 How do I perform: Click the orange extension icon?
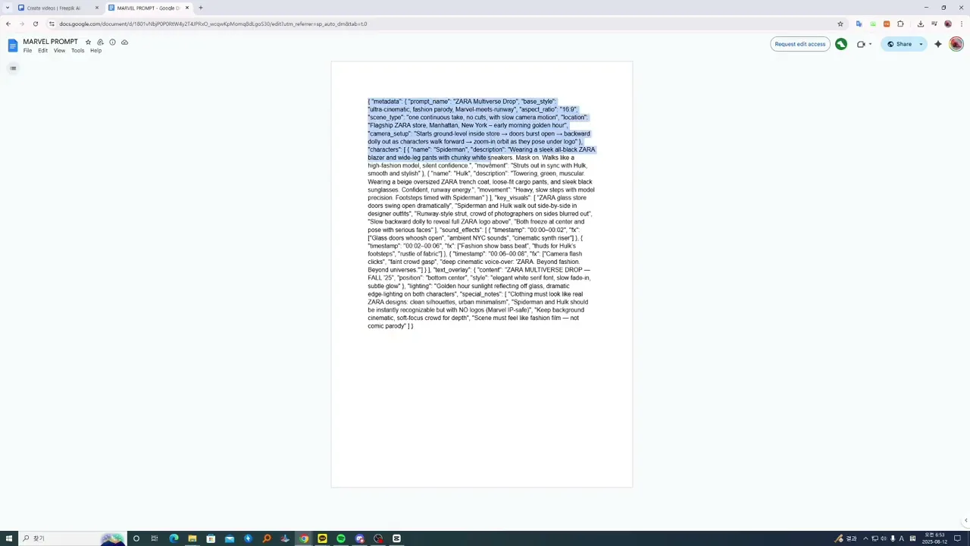click(x=887, y=24)
